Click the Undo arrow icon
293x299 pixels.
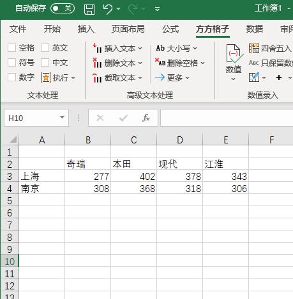(108, 9)
